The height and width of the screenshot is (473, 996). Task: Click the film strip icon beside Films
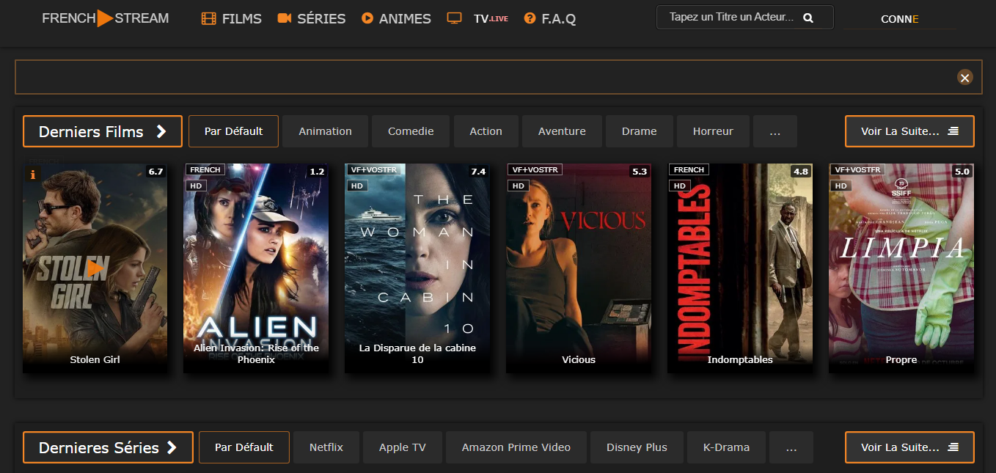pos(208,18)
